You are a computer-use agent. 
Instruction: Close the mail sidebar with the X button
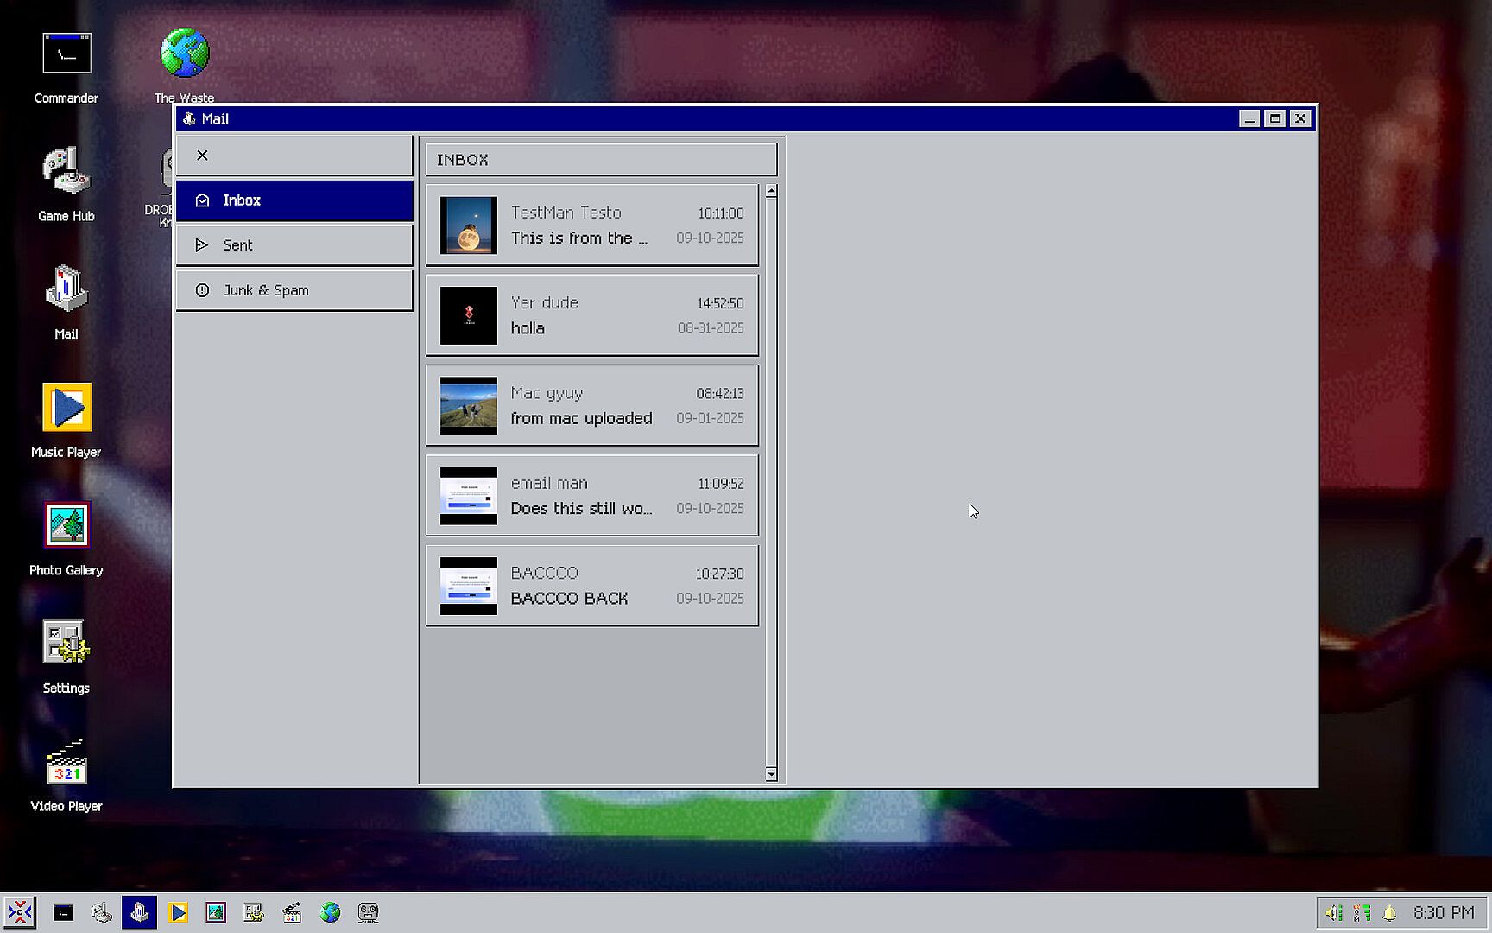[x=202, y=155]
